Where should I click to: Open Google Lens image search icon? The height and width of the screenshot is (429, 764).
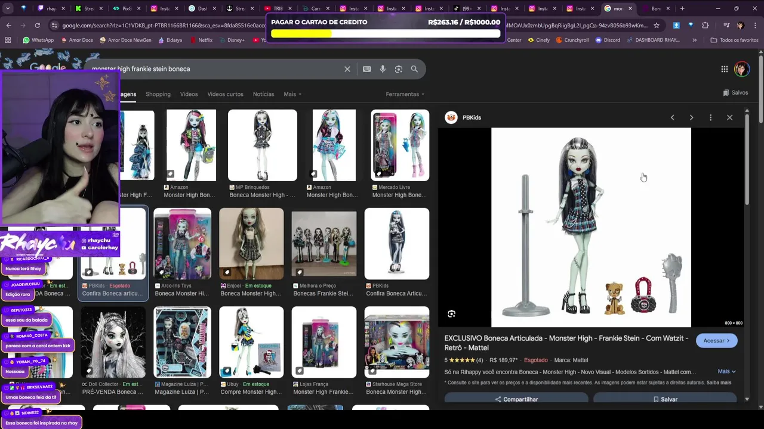tap(399, 69)
